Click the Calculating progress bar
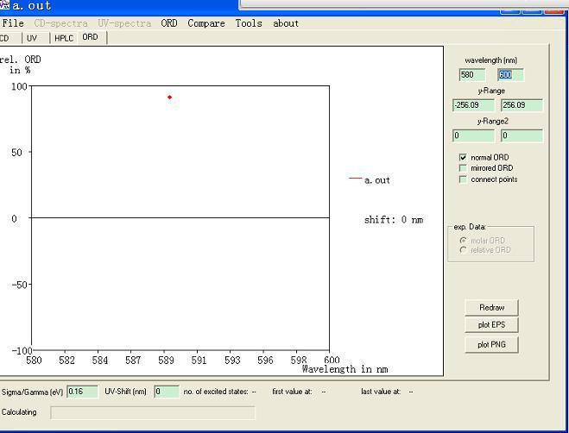This screenshot has width=569, height=433. 153,413
